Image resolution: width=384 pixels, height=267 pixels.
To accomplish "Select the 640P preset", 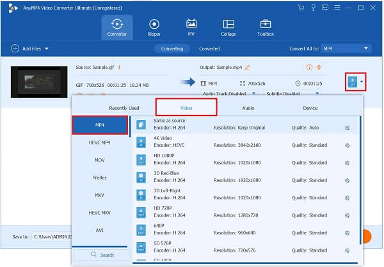I will (246, 230).
